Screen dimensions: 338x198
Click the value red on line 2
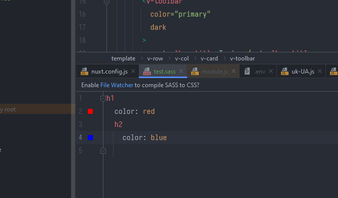point(149,111)
